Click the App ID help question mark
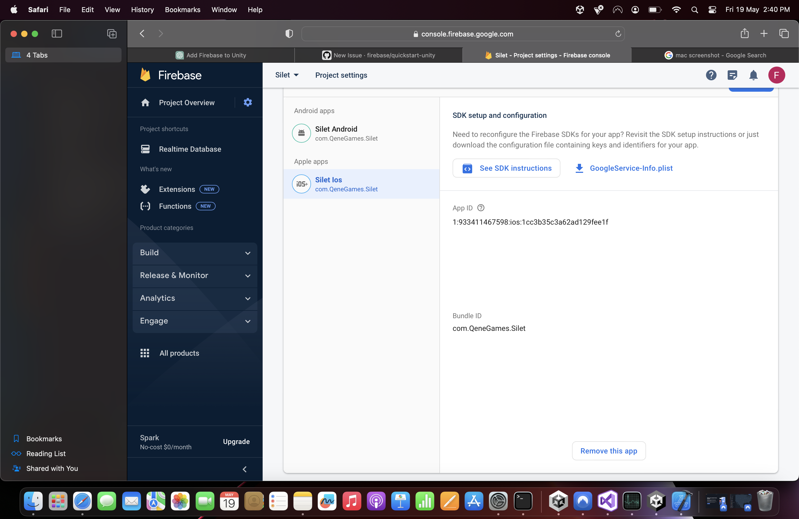 481,208
